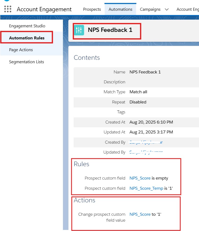Select the Automations tab
This screenshot has height=231, width=199.
120,9
